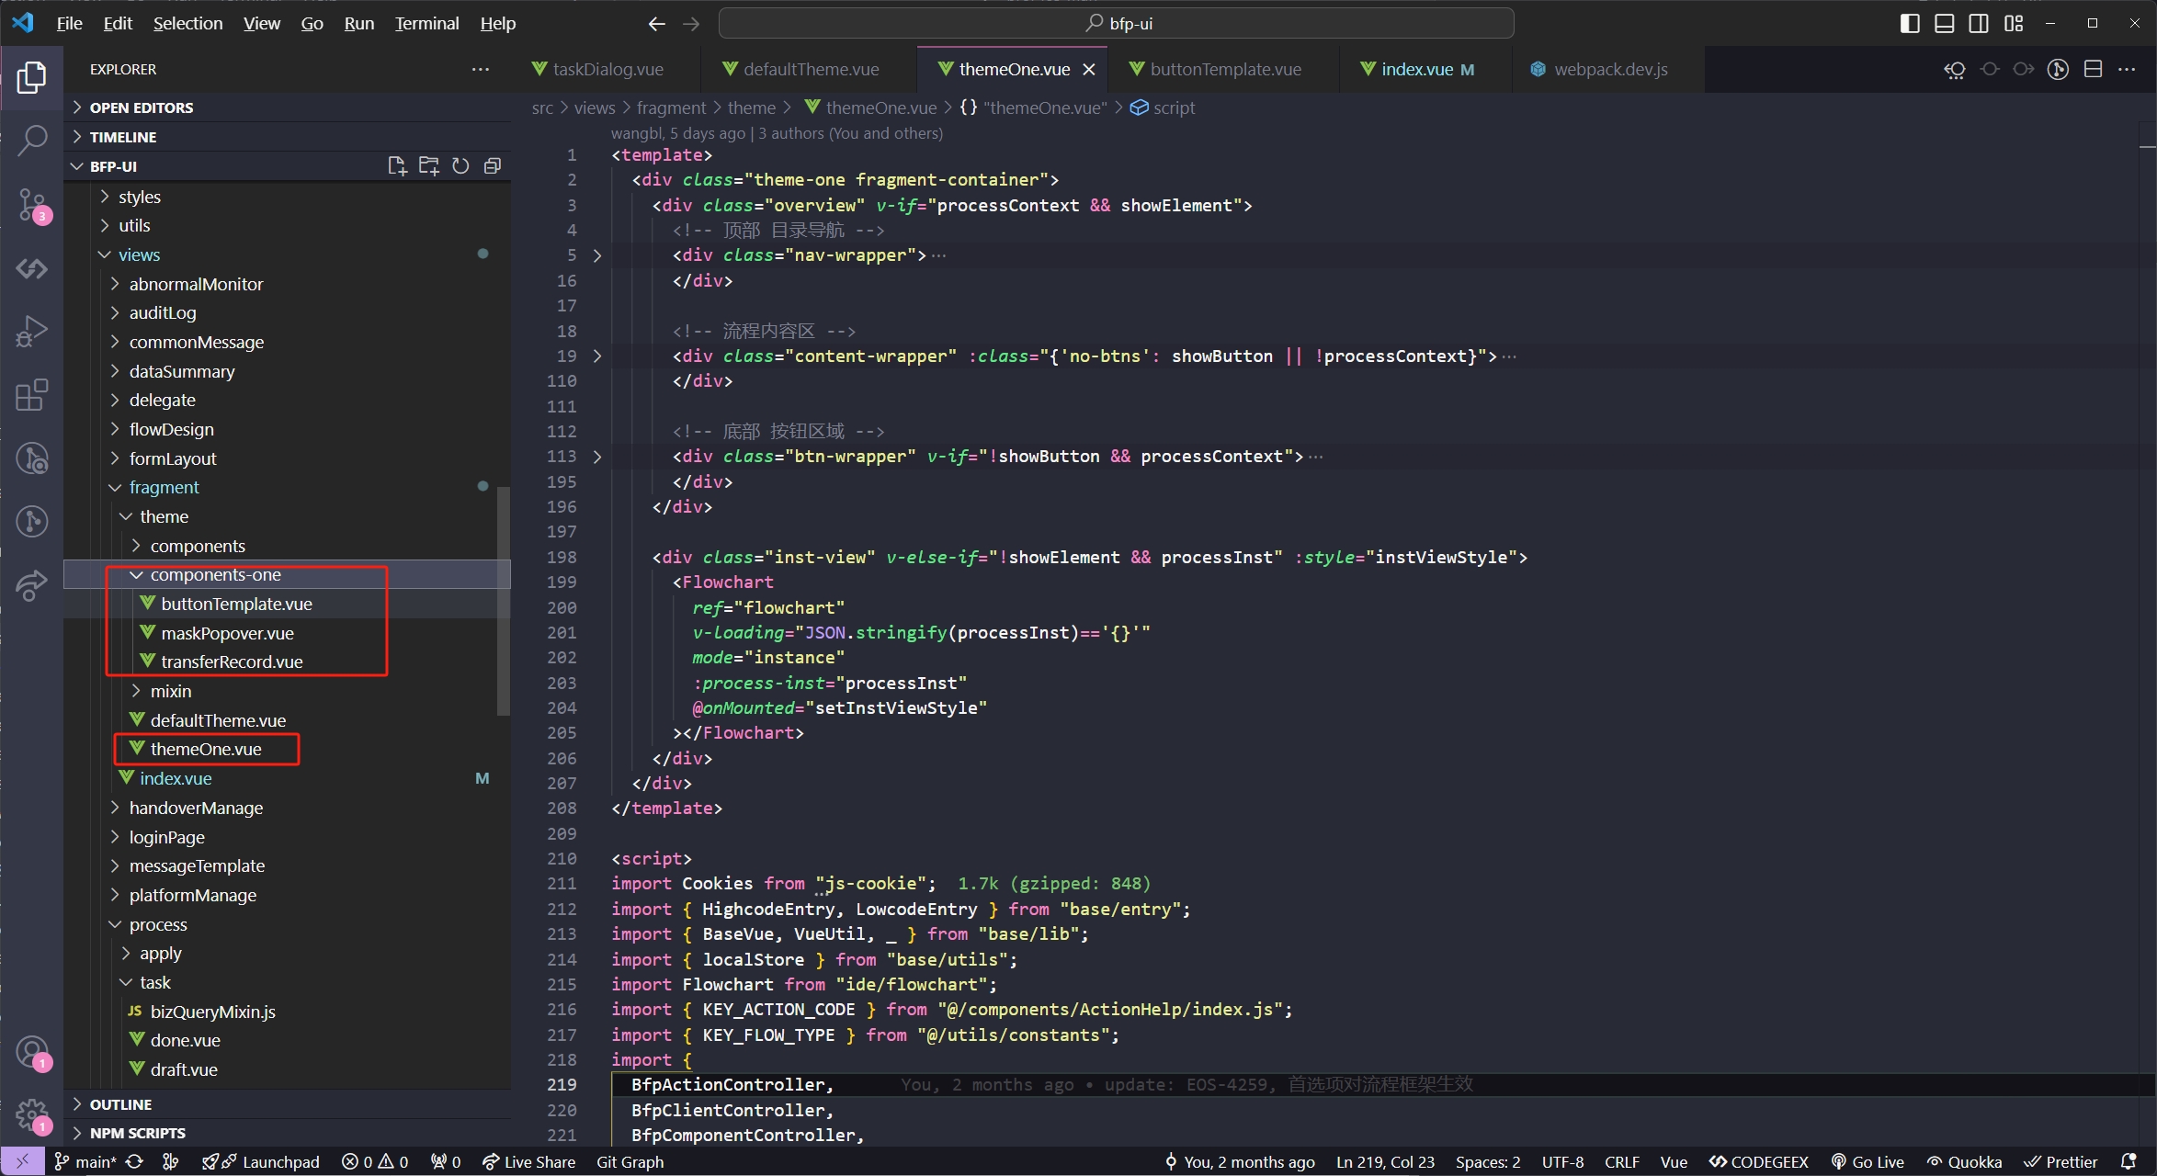Open the Search view in activity bar
Image resolution: width=2157 pixels, height=1176 pixels.
coord(32,141)
